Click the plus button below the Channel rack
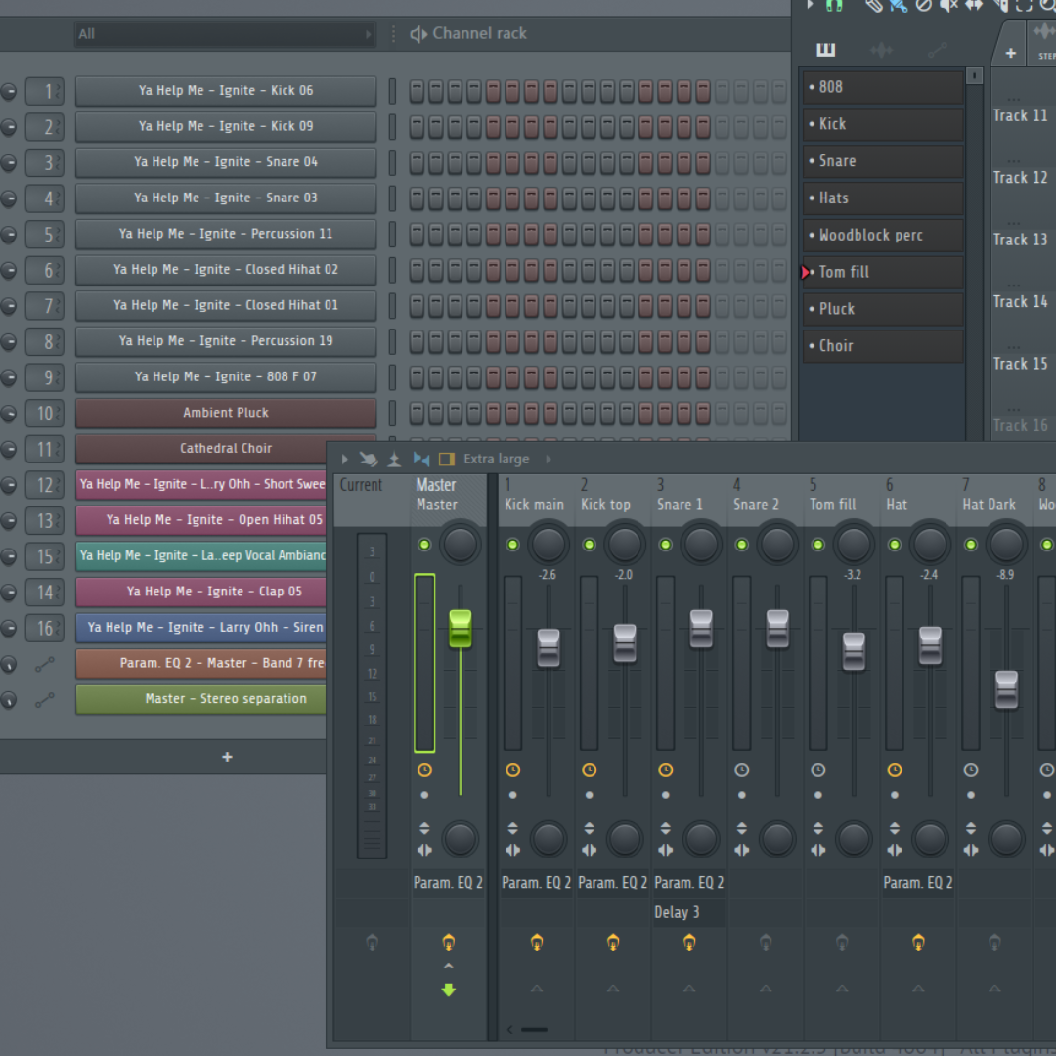The image size is (1056, 1056). point(226,756)
